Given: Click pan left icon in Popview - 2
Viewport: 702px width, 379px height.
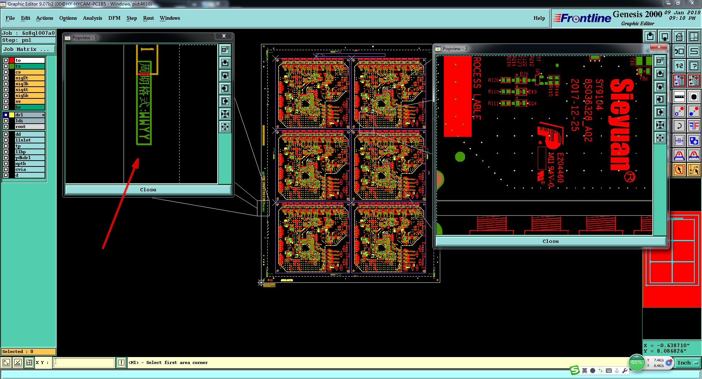Looking at the screenshot, I should point(660,100).
